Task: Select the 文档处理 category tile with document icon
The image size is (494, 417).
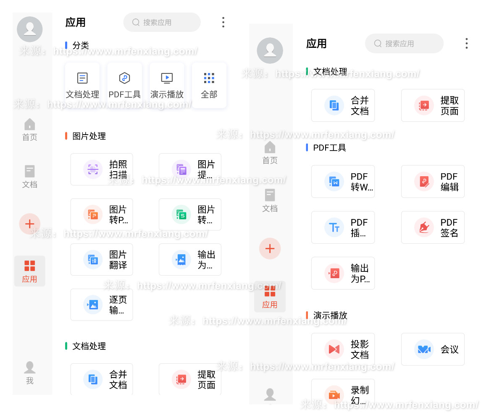Action: pos(82,85)
